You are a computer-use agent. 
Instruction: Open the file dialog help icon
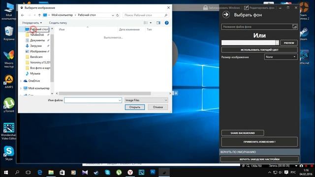[x=166, y=23]
